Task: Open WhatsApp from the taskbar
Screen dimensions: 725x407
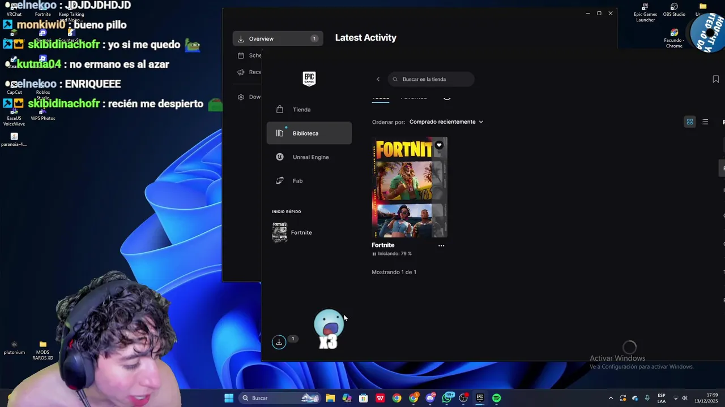Action: [x=447, y=398]
